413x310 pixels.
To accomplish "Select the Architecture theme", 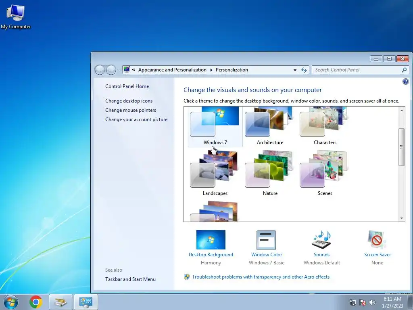I will (x=270, y=126).
